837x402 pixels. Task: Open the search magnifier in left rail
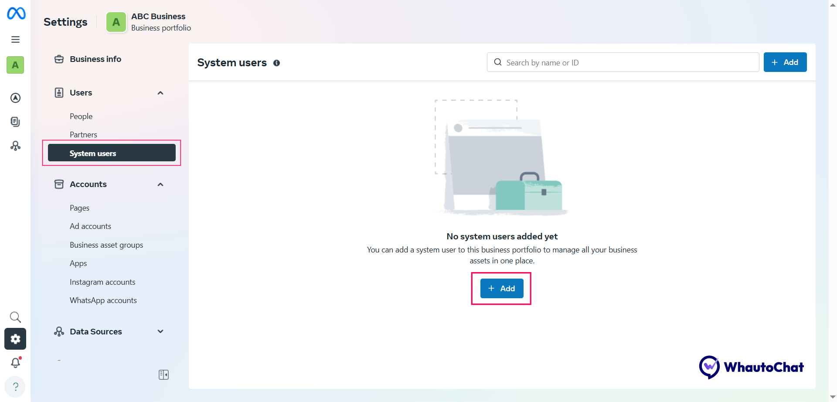15,317
